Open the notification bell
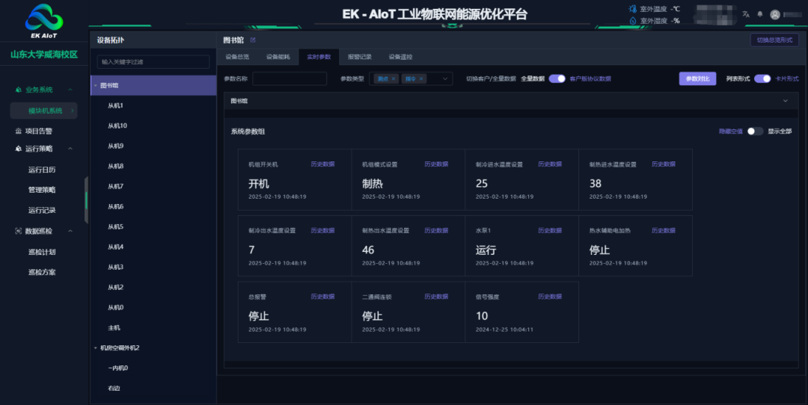Viewport: 808px width, 405px height. tap(760, 14)
